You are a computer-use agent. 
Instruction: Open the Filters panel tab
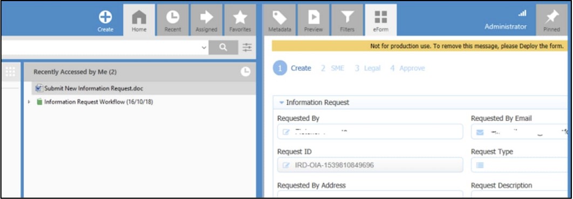[347, 20]
